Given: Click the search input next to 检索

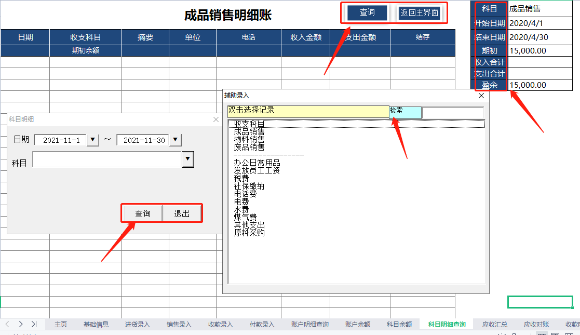Looking at the screenshot, I should (x=453, y=113).
